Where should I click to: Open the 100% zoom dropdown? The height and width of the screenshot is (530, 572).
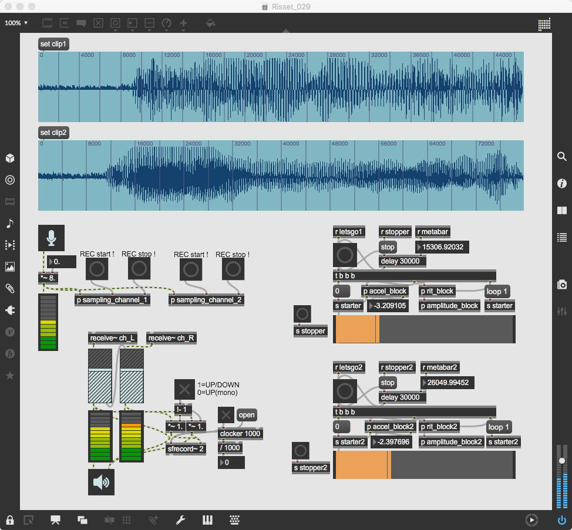pyautogui.click(x=16, y=23)
